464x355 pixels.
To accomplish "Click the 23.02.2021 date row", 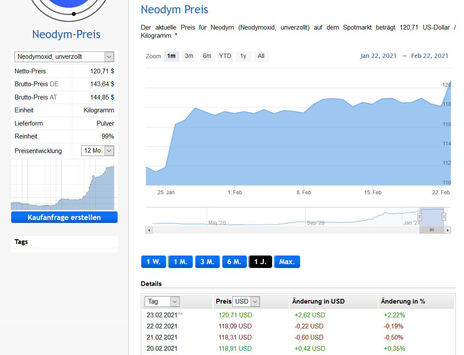I will (162, 315).
